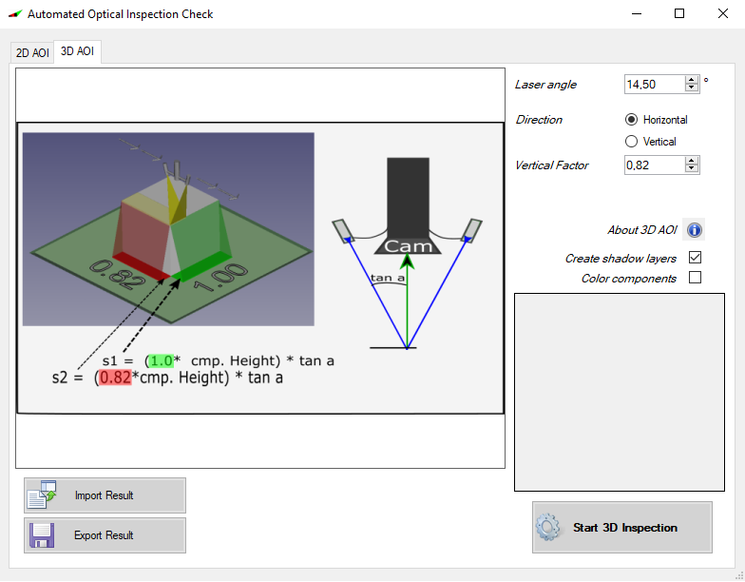The width and height of the screenshot is (745, 582).
Task: Click the Laser angle value field
Action: coord(655,84)
